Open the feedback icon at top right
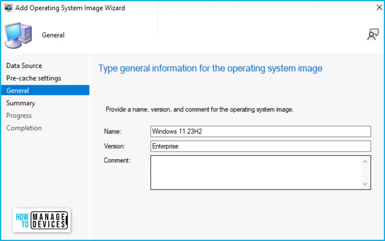Viewport: 385px width, 241px height. click(x=373, y=35)
